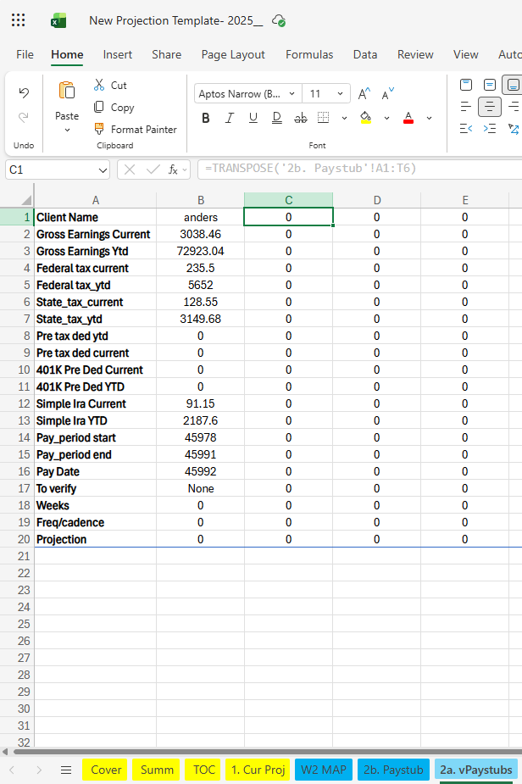This screenshot has height=784, width=522.
Task: Open the borders dropdown arrow
Action: 344,118
